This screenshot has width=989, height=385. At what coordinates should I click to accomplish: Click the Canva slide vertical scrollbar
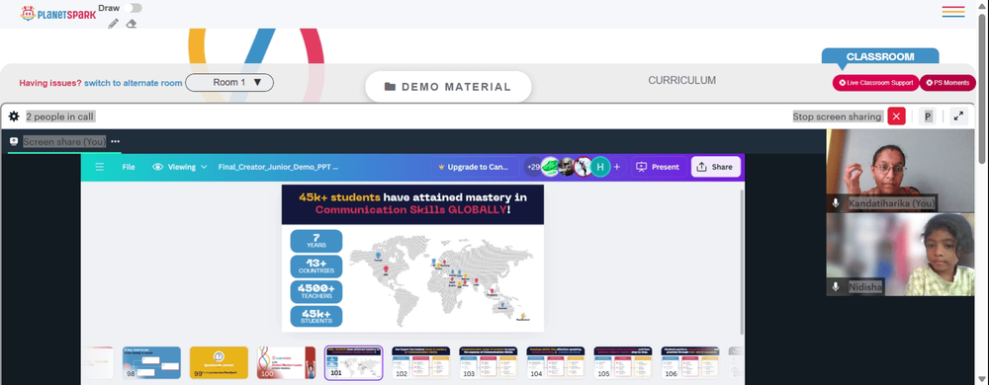click(x=741, y=261)
